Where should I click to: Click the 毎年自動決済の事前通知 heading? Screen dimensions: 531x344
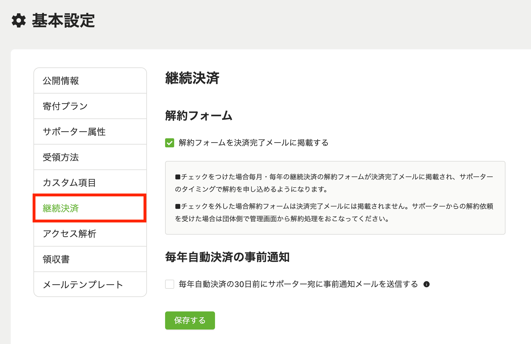[x=227, y=257]
